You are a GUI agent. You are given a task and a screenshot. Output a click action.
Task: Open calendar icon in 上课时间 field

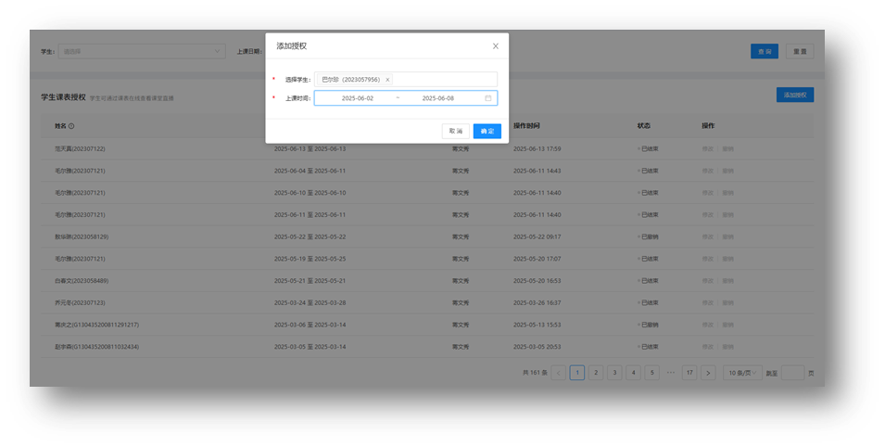[x=488, y=98]
